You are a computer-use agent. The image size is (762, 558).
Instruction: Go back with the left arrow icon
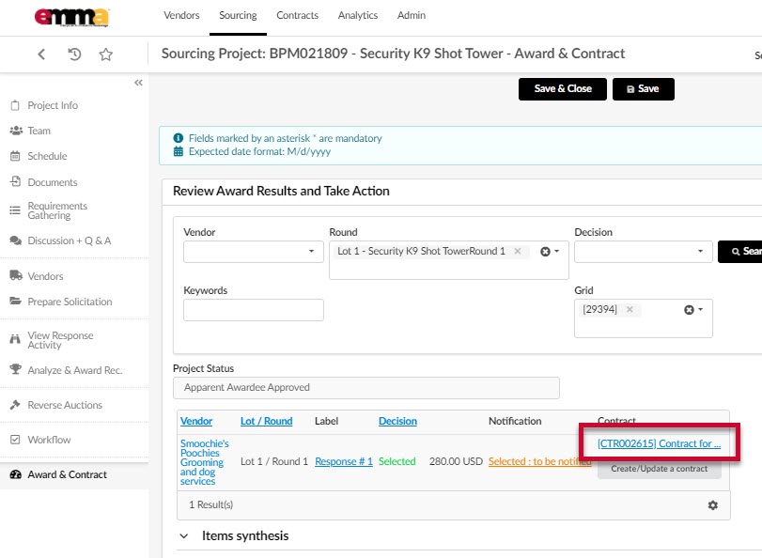tap(41, 54)
